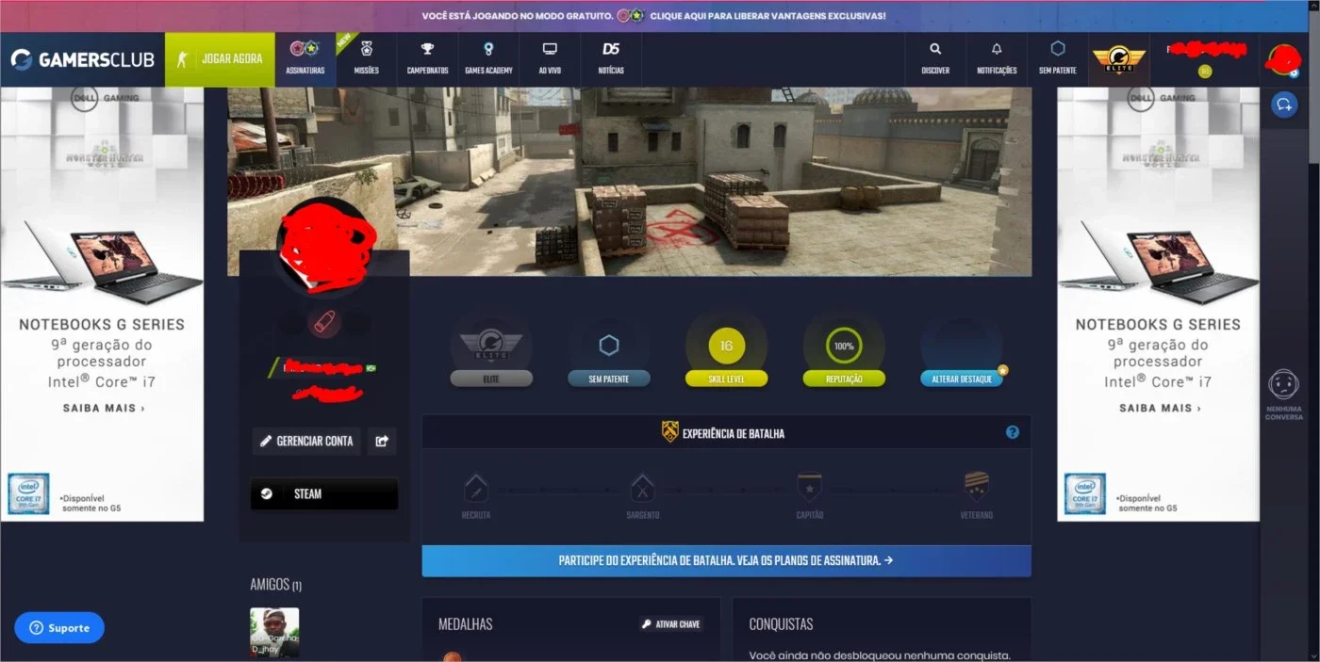This screenshot has width=1320, height=662.
Task: Open the Games Academy icon
Action: pos(488,48)
